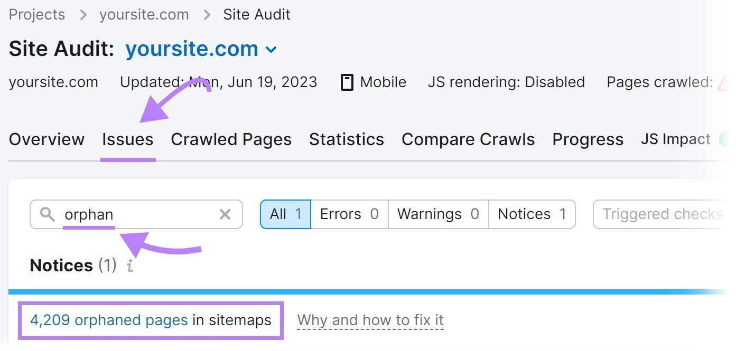Filter issues by Errors
The image size is (736, 351).
pos(348,214)
